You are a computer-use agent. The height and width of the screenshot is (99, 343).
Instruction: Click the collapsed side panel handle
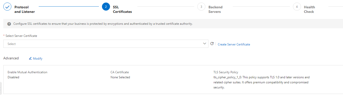tap(1, 89)
